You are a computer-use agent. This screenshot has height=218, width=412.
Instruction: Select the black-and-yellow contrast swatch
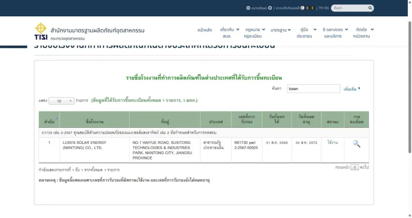[313, 8]
